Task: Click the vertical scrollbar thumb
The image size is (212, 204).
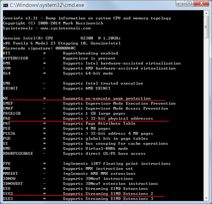Action: pos(206,27)
